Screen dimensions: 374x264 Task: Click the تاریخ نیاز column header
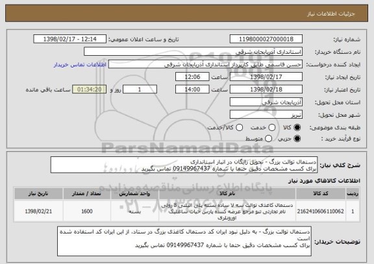tap(38, 193)
